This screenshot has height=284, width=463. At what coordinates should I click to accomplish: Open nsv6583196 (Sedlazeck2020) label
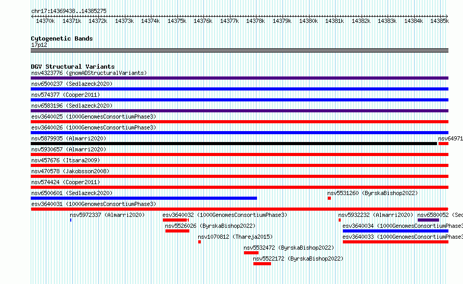72,106
